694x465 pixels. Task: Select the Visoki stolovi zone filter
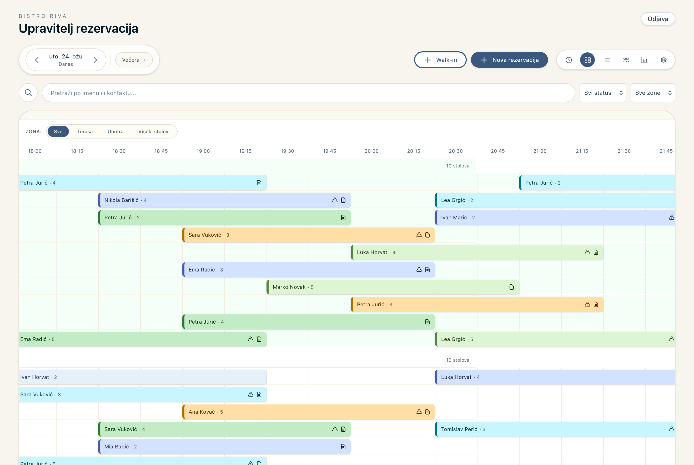tap(154, 131)
